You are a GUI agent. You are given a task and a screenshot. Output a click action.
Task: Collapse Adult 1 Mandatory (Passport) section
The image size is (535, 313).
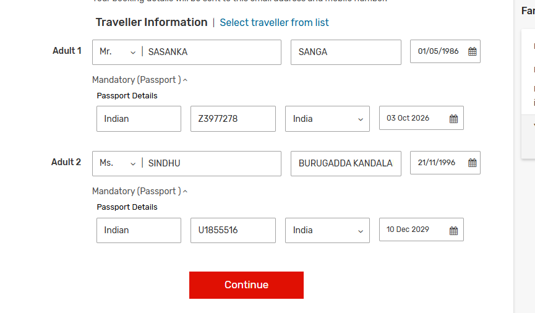(140, 80)
